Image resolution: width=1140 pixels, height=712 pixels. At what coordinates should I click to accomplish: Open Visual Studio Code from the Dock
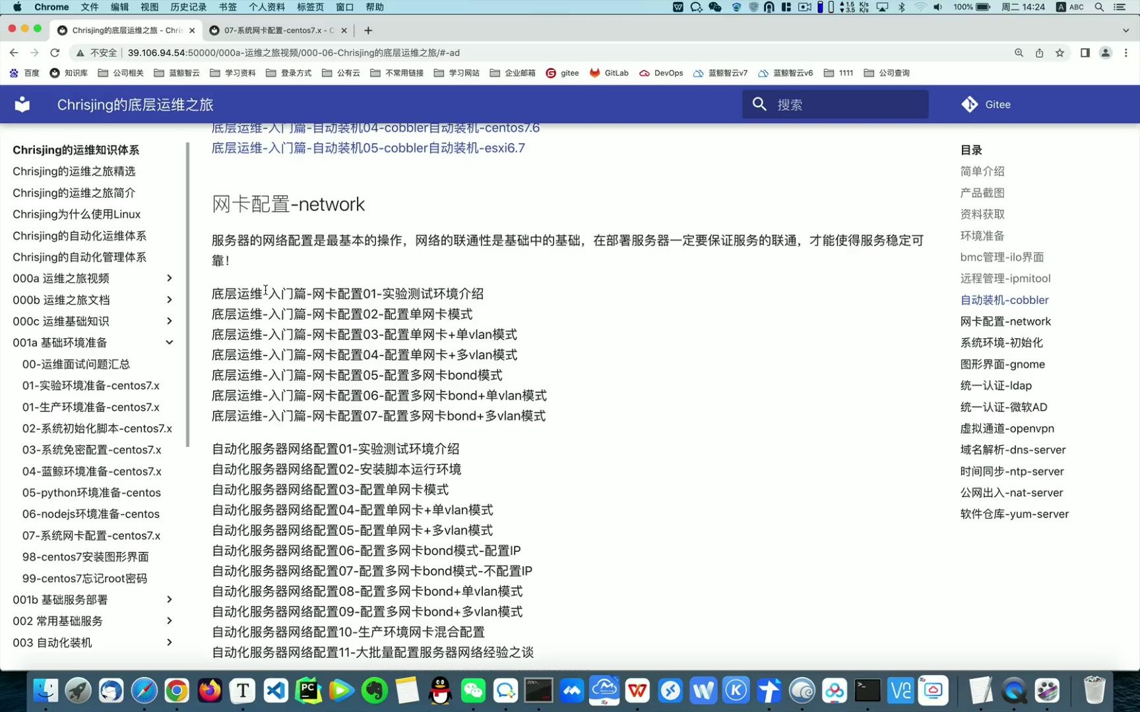pos(276,691)
